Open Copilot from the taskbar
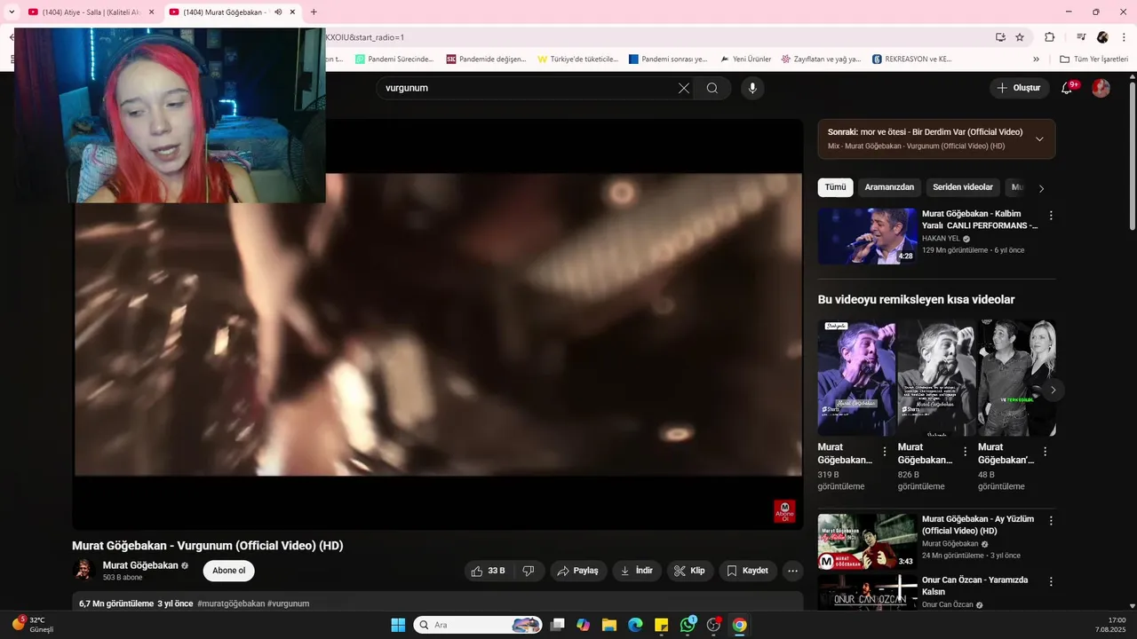This screenshot has height=639, width=1137. coord(583,625)
